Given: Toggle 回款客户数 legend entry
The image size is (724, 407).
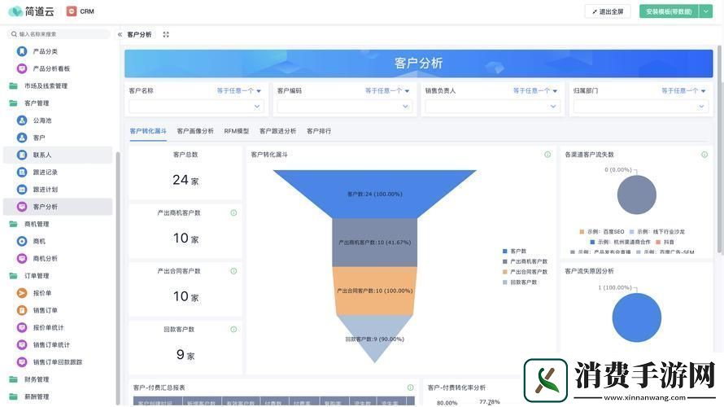Looking at the screenshot, I should click(x=520, y=282).
